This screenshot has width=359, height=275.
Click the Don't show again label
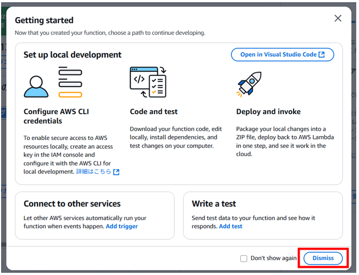(274, 258)
